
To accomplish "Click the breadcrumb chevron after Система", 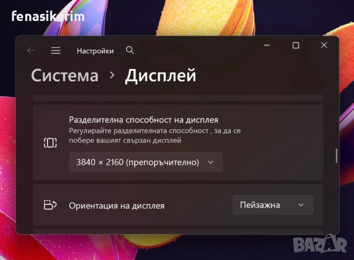I will [x=112, y=75].
